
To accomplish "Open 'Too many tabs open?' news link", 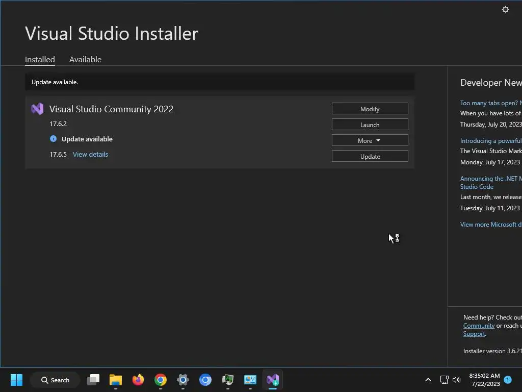I will (x=491, y=103).
